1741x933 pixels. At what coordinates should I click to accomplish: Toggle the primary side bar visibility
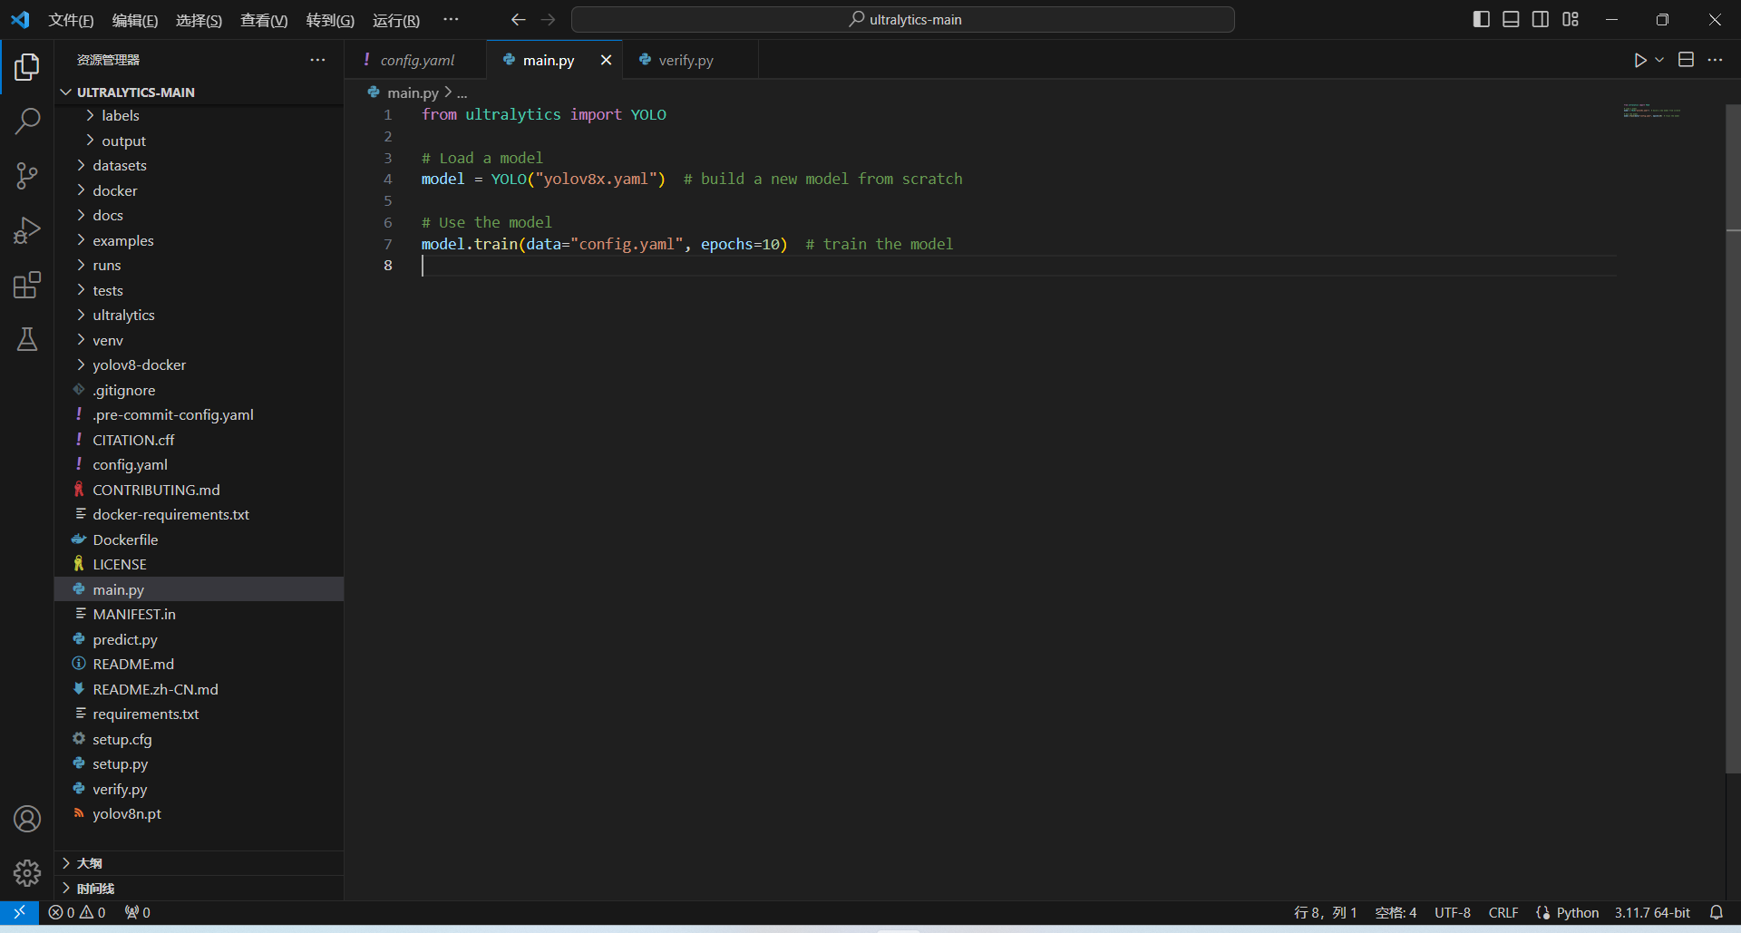[x=1481, y=19]
